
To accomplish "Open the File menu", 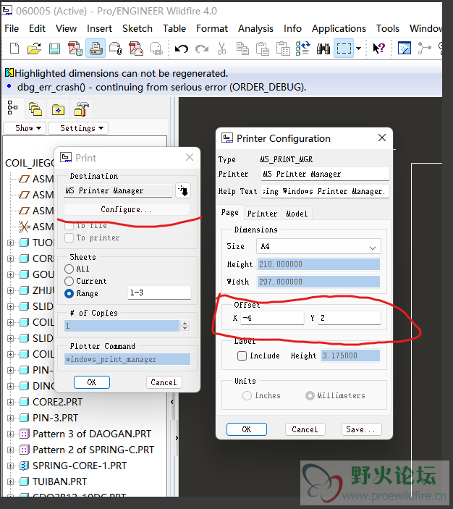I will 12,28.
